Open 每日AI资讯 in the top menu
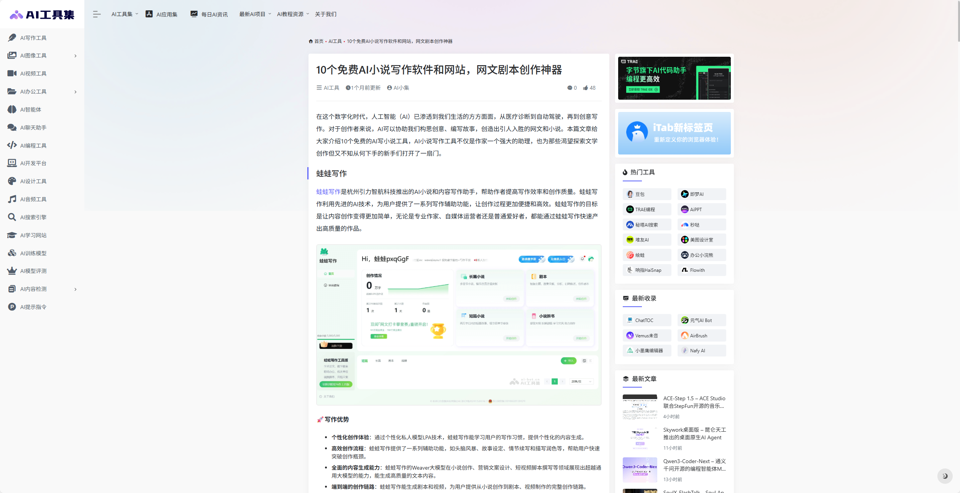The width and height of the screenshot is (960, 493). click(x=209, y=14)
